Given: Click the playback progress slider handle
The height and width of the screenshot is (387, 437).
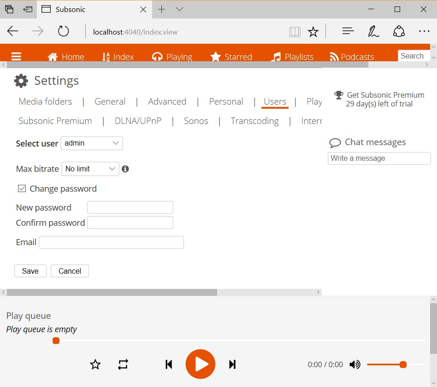Looking at the screenshot, I should 56,341.
